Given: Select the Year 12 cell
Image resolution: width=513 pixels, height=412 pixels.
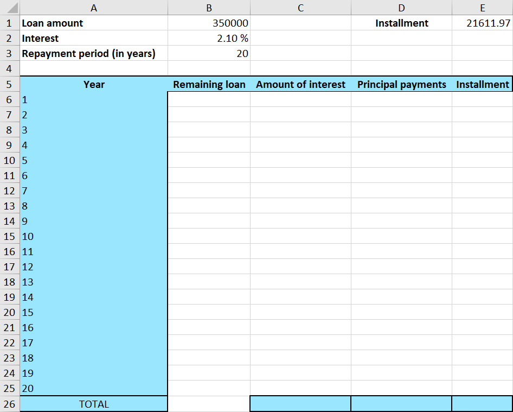Looking at the screenshot, I should [x=94, y=267].
